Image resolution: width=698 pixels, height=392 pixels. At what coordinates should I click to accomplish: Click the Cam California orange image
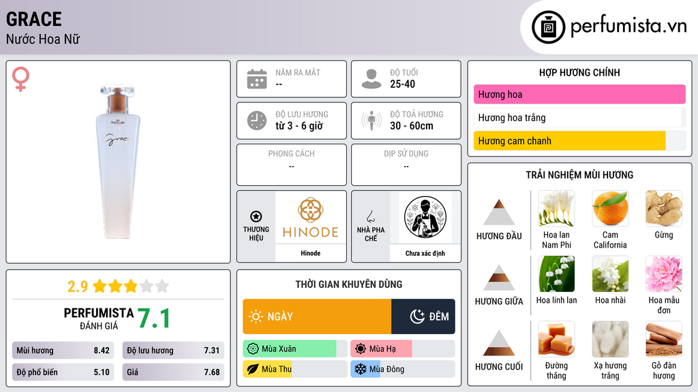point(610,208)
